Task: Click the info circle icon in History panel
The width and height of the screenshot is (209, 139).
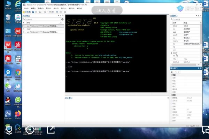Action: [x=62, y=19]
